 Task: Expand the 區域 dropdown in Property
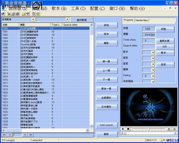tap(153, 64)
